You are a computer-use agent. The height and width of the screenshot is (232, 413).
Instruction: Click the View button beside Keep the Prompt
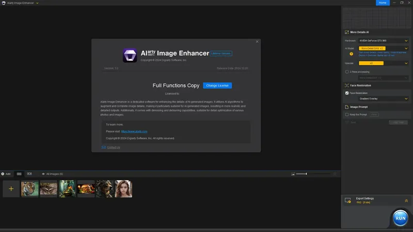(374, 114)
